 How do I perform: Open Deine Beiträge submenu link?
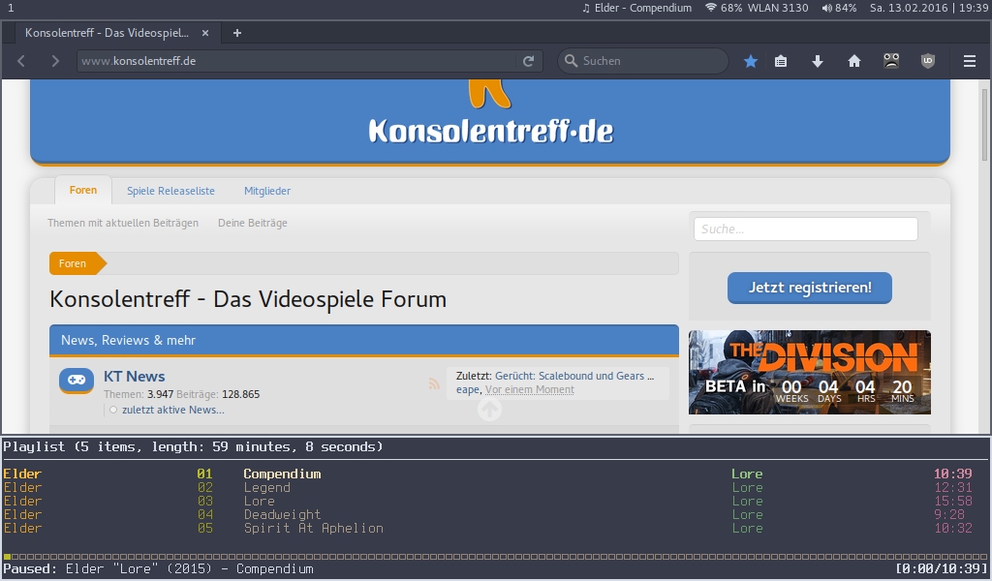click(253, 223)
